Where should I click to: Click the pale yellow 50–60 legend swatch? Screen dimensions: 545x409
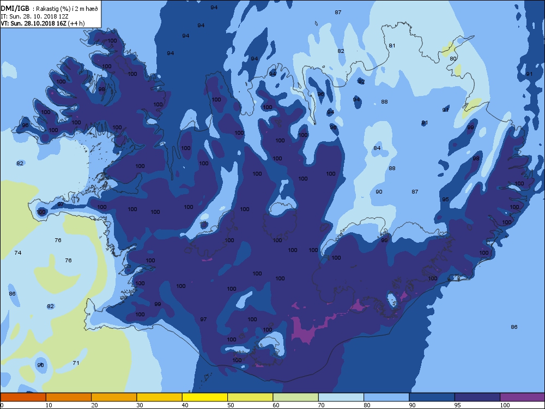coord(250,397)
